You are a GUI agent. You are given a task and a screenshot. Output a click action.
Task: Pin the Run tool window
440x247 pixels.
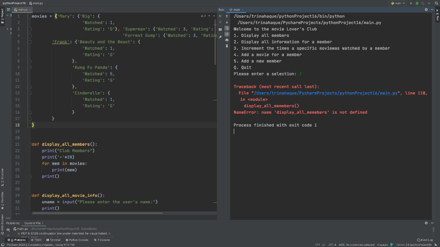(x=220, y=36)
